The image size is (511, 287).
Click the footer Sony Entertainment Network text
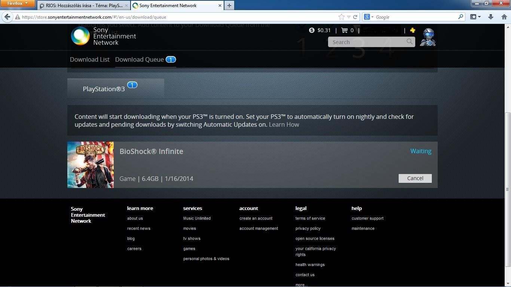coord(88,215)
